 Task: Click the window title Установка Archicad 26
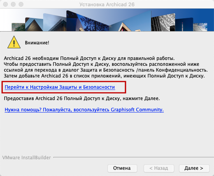coord(107,5)
